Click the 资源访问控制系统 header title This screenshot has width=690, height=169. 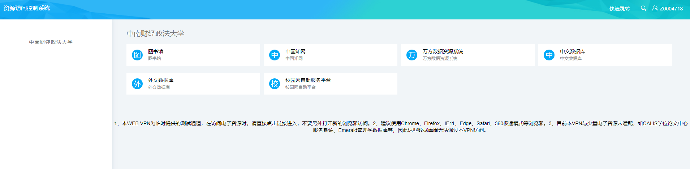point(27,8)
